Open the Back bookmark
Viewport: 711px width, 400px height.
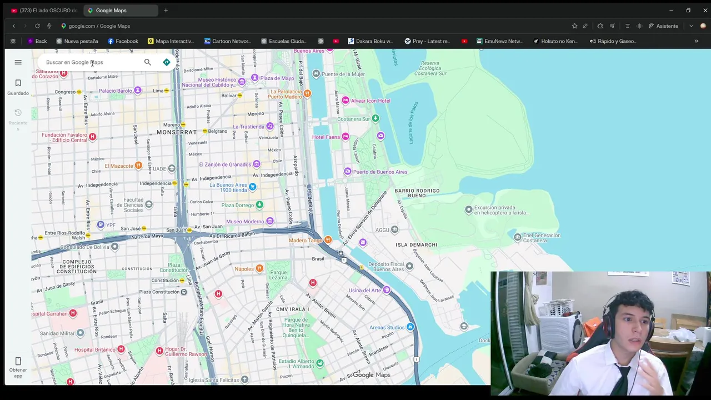[x=37, y=41]
